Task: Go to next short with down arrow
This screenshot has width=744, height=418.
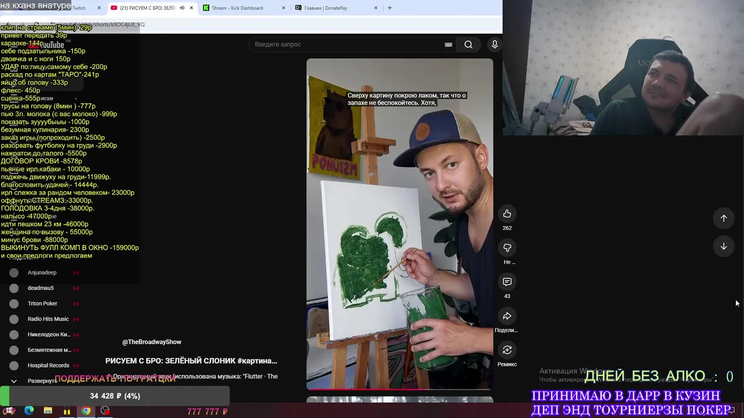Action: tap(724, 246)
